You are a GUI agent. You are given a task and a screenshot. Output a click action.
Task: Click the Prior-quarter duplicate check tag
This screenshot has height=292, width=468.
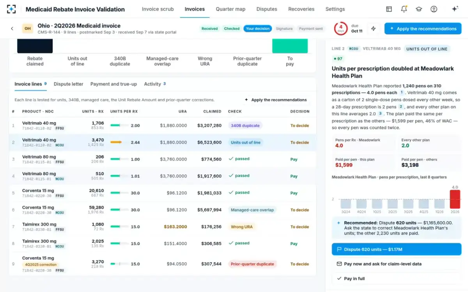pyautogui.click(x=252, y=264)
